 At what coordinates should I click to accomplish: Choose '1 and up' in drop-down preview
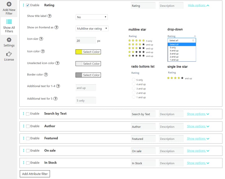pyautogui.click(x=182, y=60)
